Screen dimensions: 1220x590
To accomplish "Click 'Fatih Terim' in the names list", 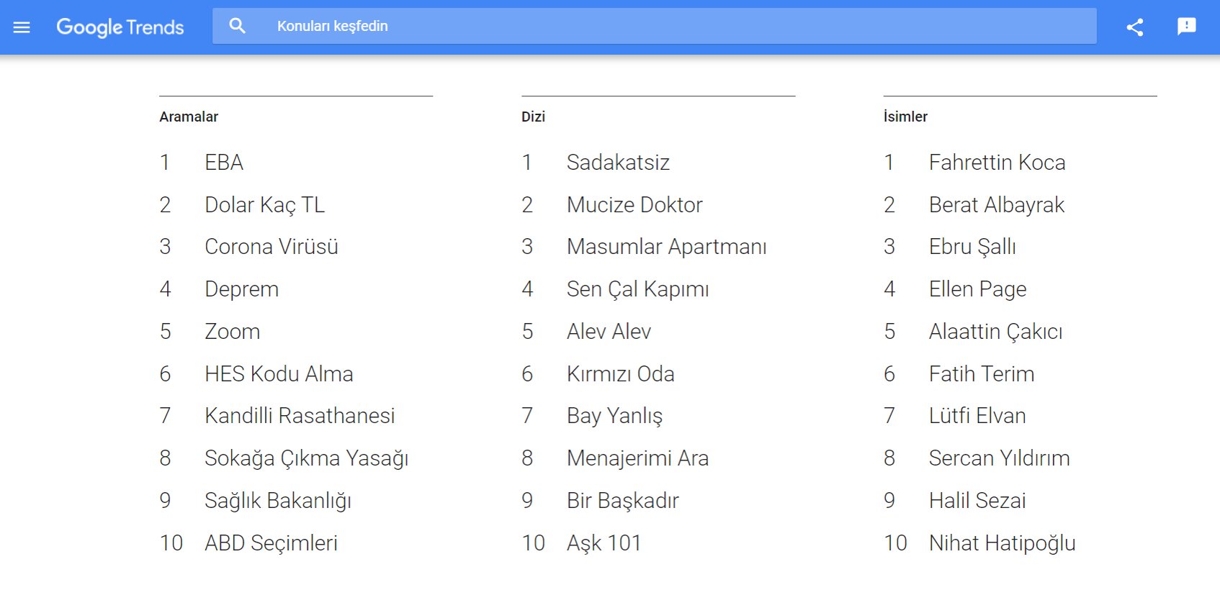I will 982,374.
